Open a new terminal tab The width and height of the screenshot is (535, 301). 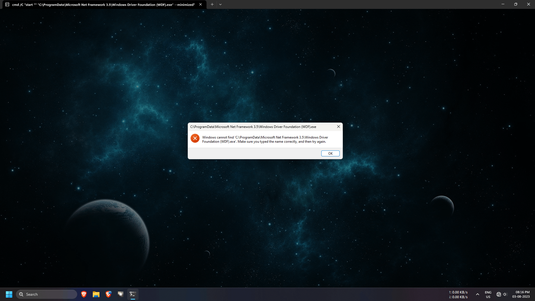(212, 4)
